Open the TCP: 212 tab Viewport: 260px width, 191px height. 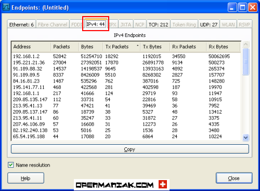[159, 24]
